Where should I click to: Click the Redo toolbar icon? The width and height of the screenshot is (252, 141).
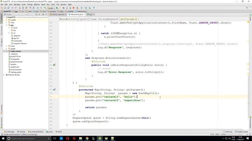click(16, 8)
